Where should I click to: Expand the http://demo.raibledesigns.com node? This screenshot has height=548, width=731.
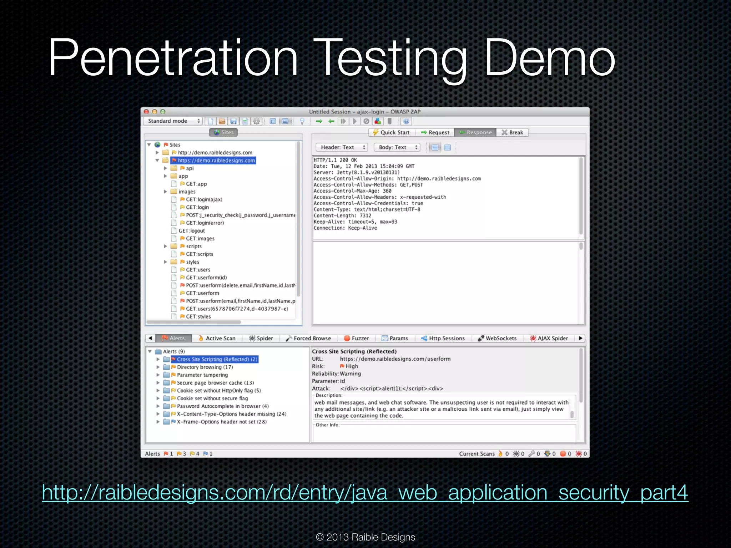(157, 153)
